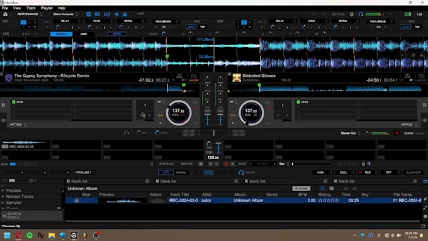Toggle the sampler panel icon in toolbar
The image size is (428, 241).
(x=97, y=14)
